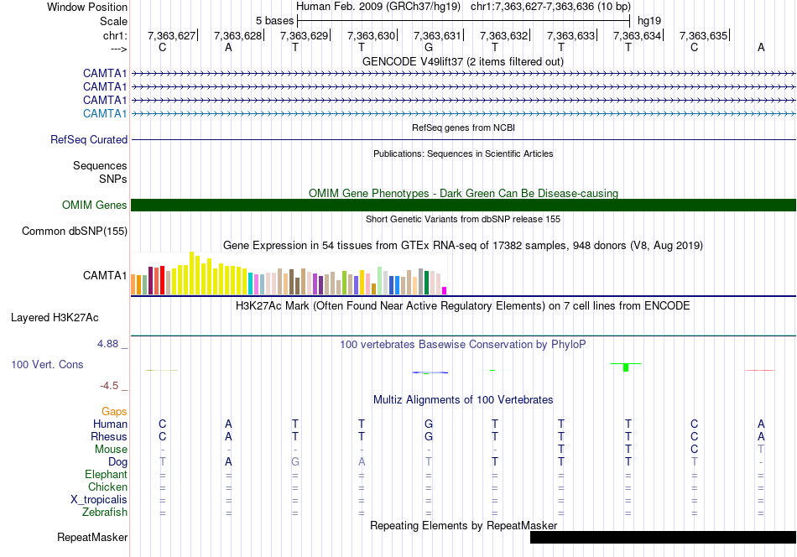Select the RepeatMasker track label
Viewport: 797px width, 557px height.
[92, 537]
